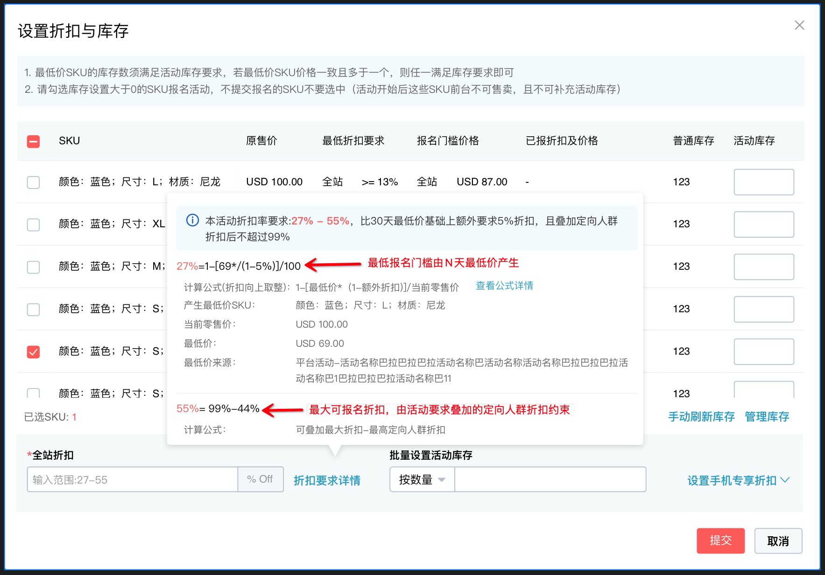Click 手动刷新库存 link
Screen dimensions: 825x575
click(701, 416)
